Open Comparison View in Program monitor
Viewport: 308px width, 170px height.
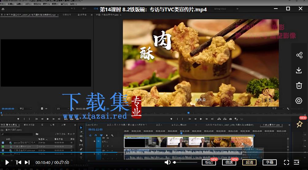(x=236, y=119)
